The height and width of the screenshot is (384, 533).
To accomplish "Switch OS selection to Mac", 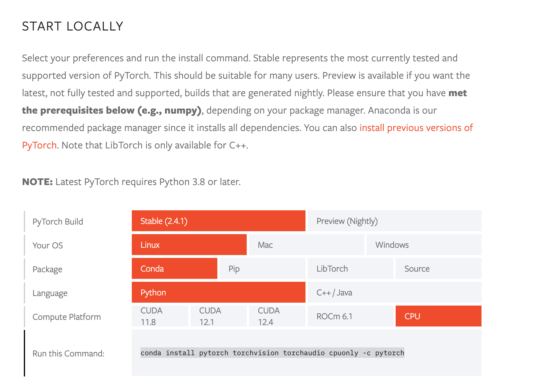I will [x=306, y=245].
